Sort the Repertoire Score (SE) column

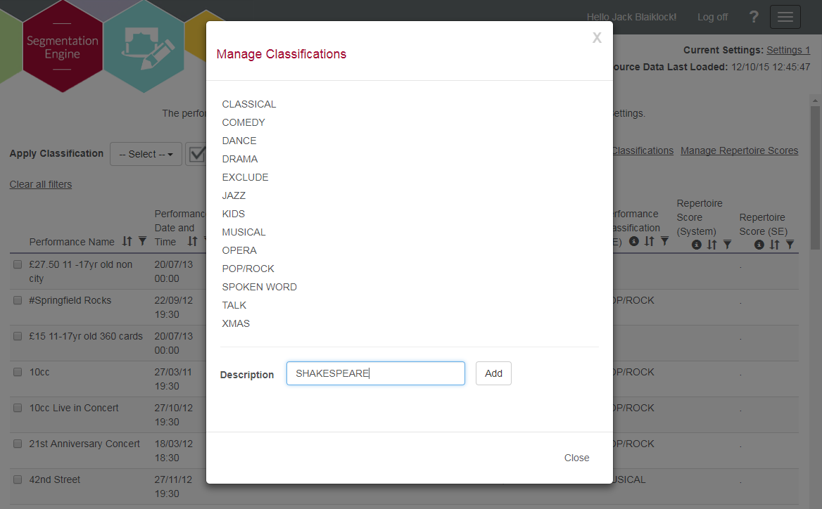click(774, 245)
